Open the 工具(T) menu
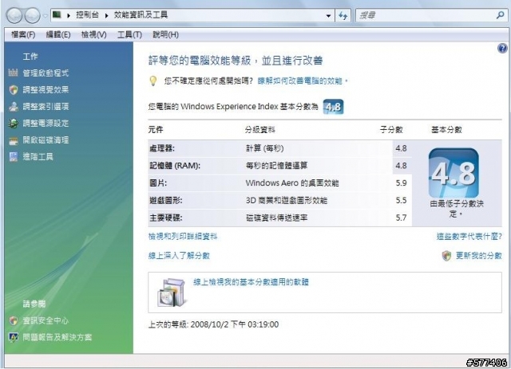This screenshot has width=511, height=369. 129,34
